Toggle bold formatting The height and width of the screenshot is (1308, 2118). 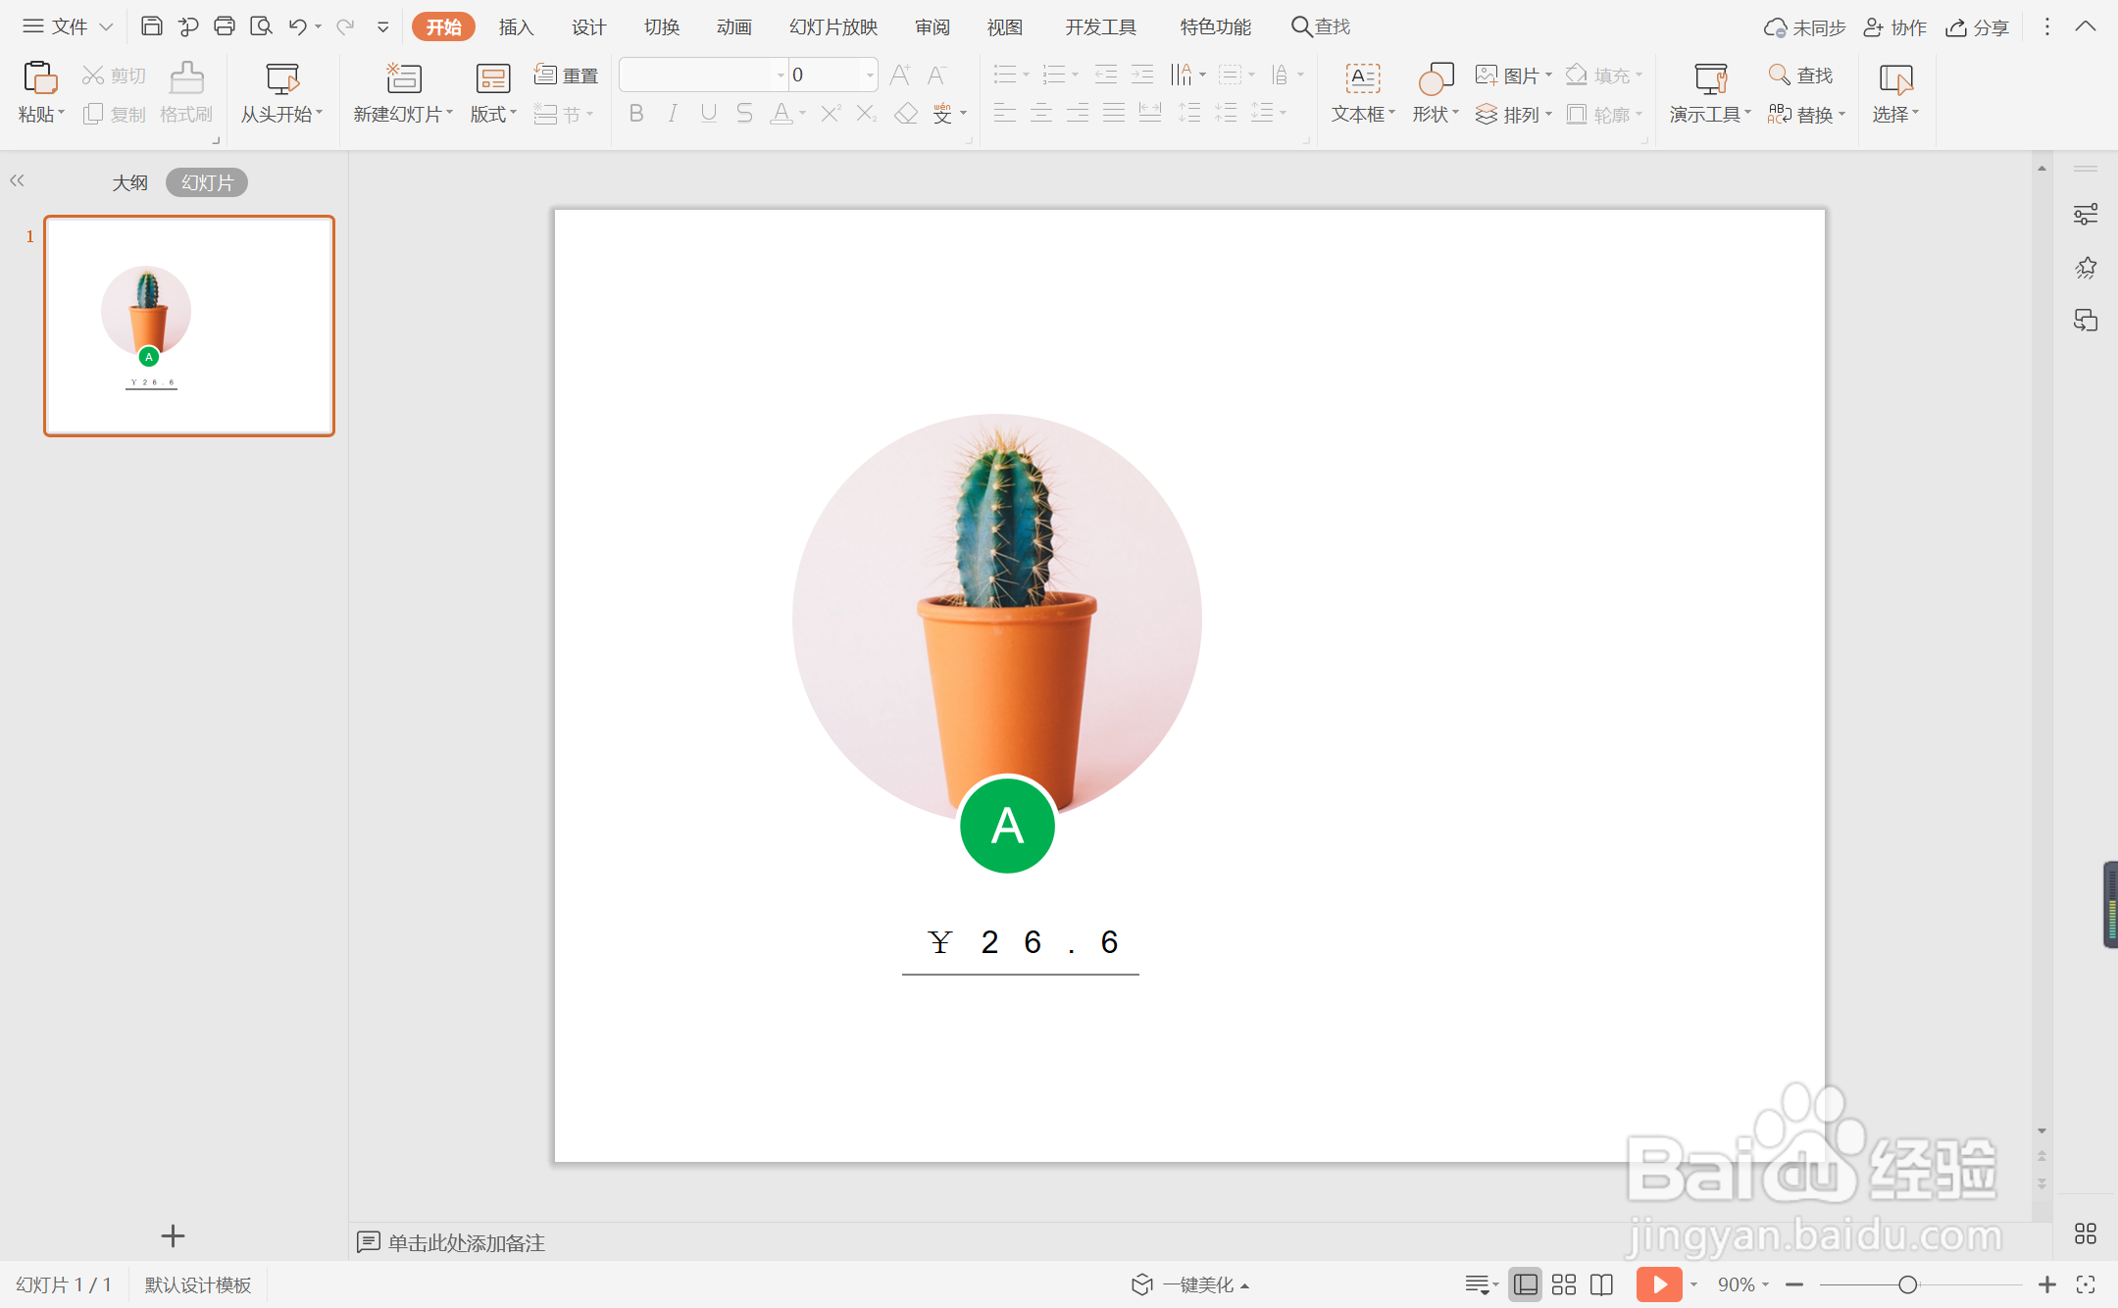(635, 113)
